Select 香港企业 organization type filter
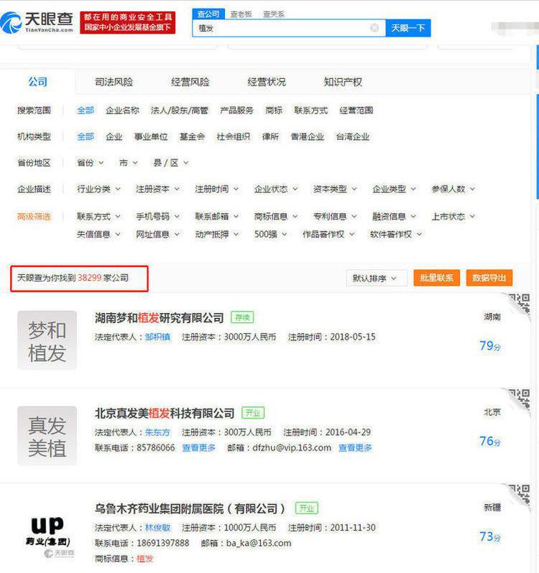539x573 pixels. click(x=307, y=136)
